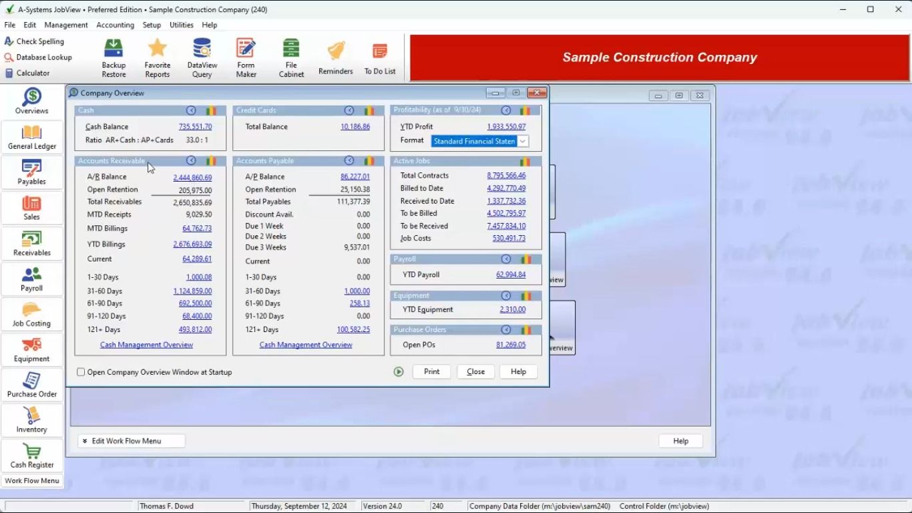The height and width of the screenshot is (513, 912).
Task: Select Overviews in the sidebar
Action: tap(32, 102)
